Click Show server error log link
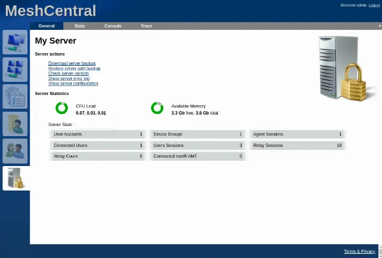382x258 pixels. tap(69, 78)
